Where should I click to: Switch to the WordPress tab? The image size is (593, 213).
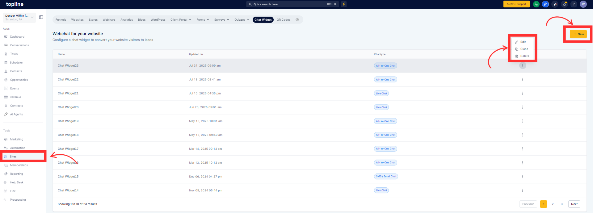tap(158, 20)
